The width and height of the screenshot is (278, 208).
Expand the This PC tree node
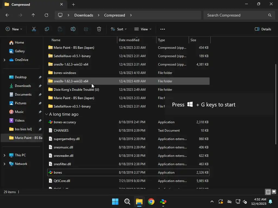4,155
